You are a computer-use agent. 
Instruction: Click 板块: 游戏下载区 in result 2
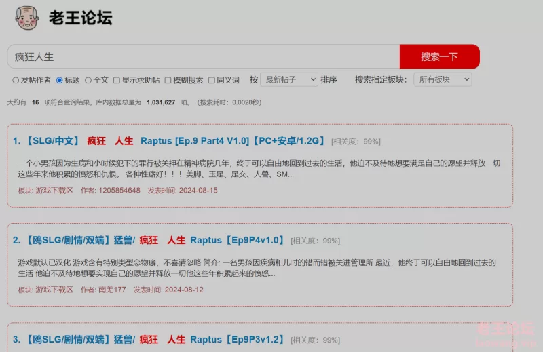click(x=45, y=290)
